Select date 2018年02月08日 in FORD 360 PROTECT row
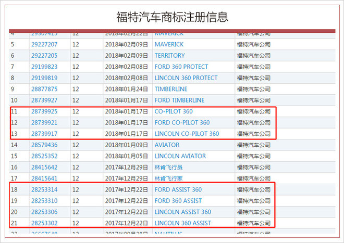The width and height of the screenshot is (344, 243). pyautogui.click(x=126, y=67)
